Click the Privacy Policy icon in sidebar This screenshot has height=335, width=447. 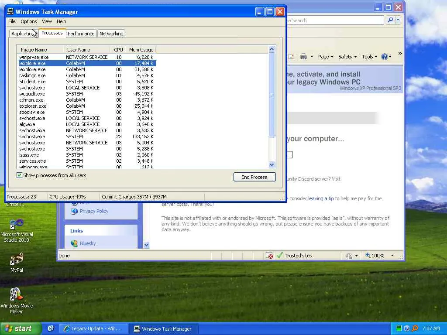tap(74, 211)
